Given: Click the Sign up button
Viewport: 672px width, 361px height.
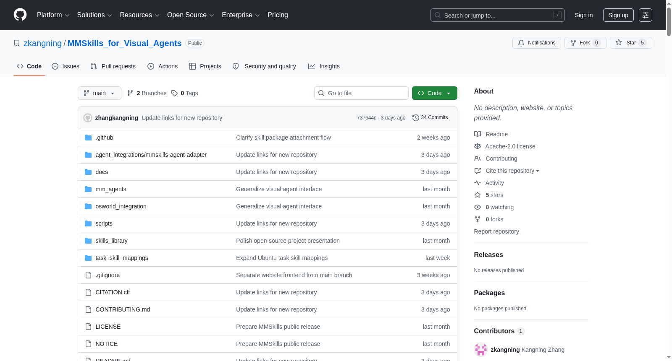Looking at the screenshot, I should point(618,15).
